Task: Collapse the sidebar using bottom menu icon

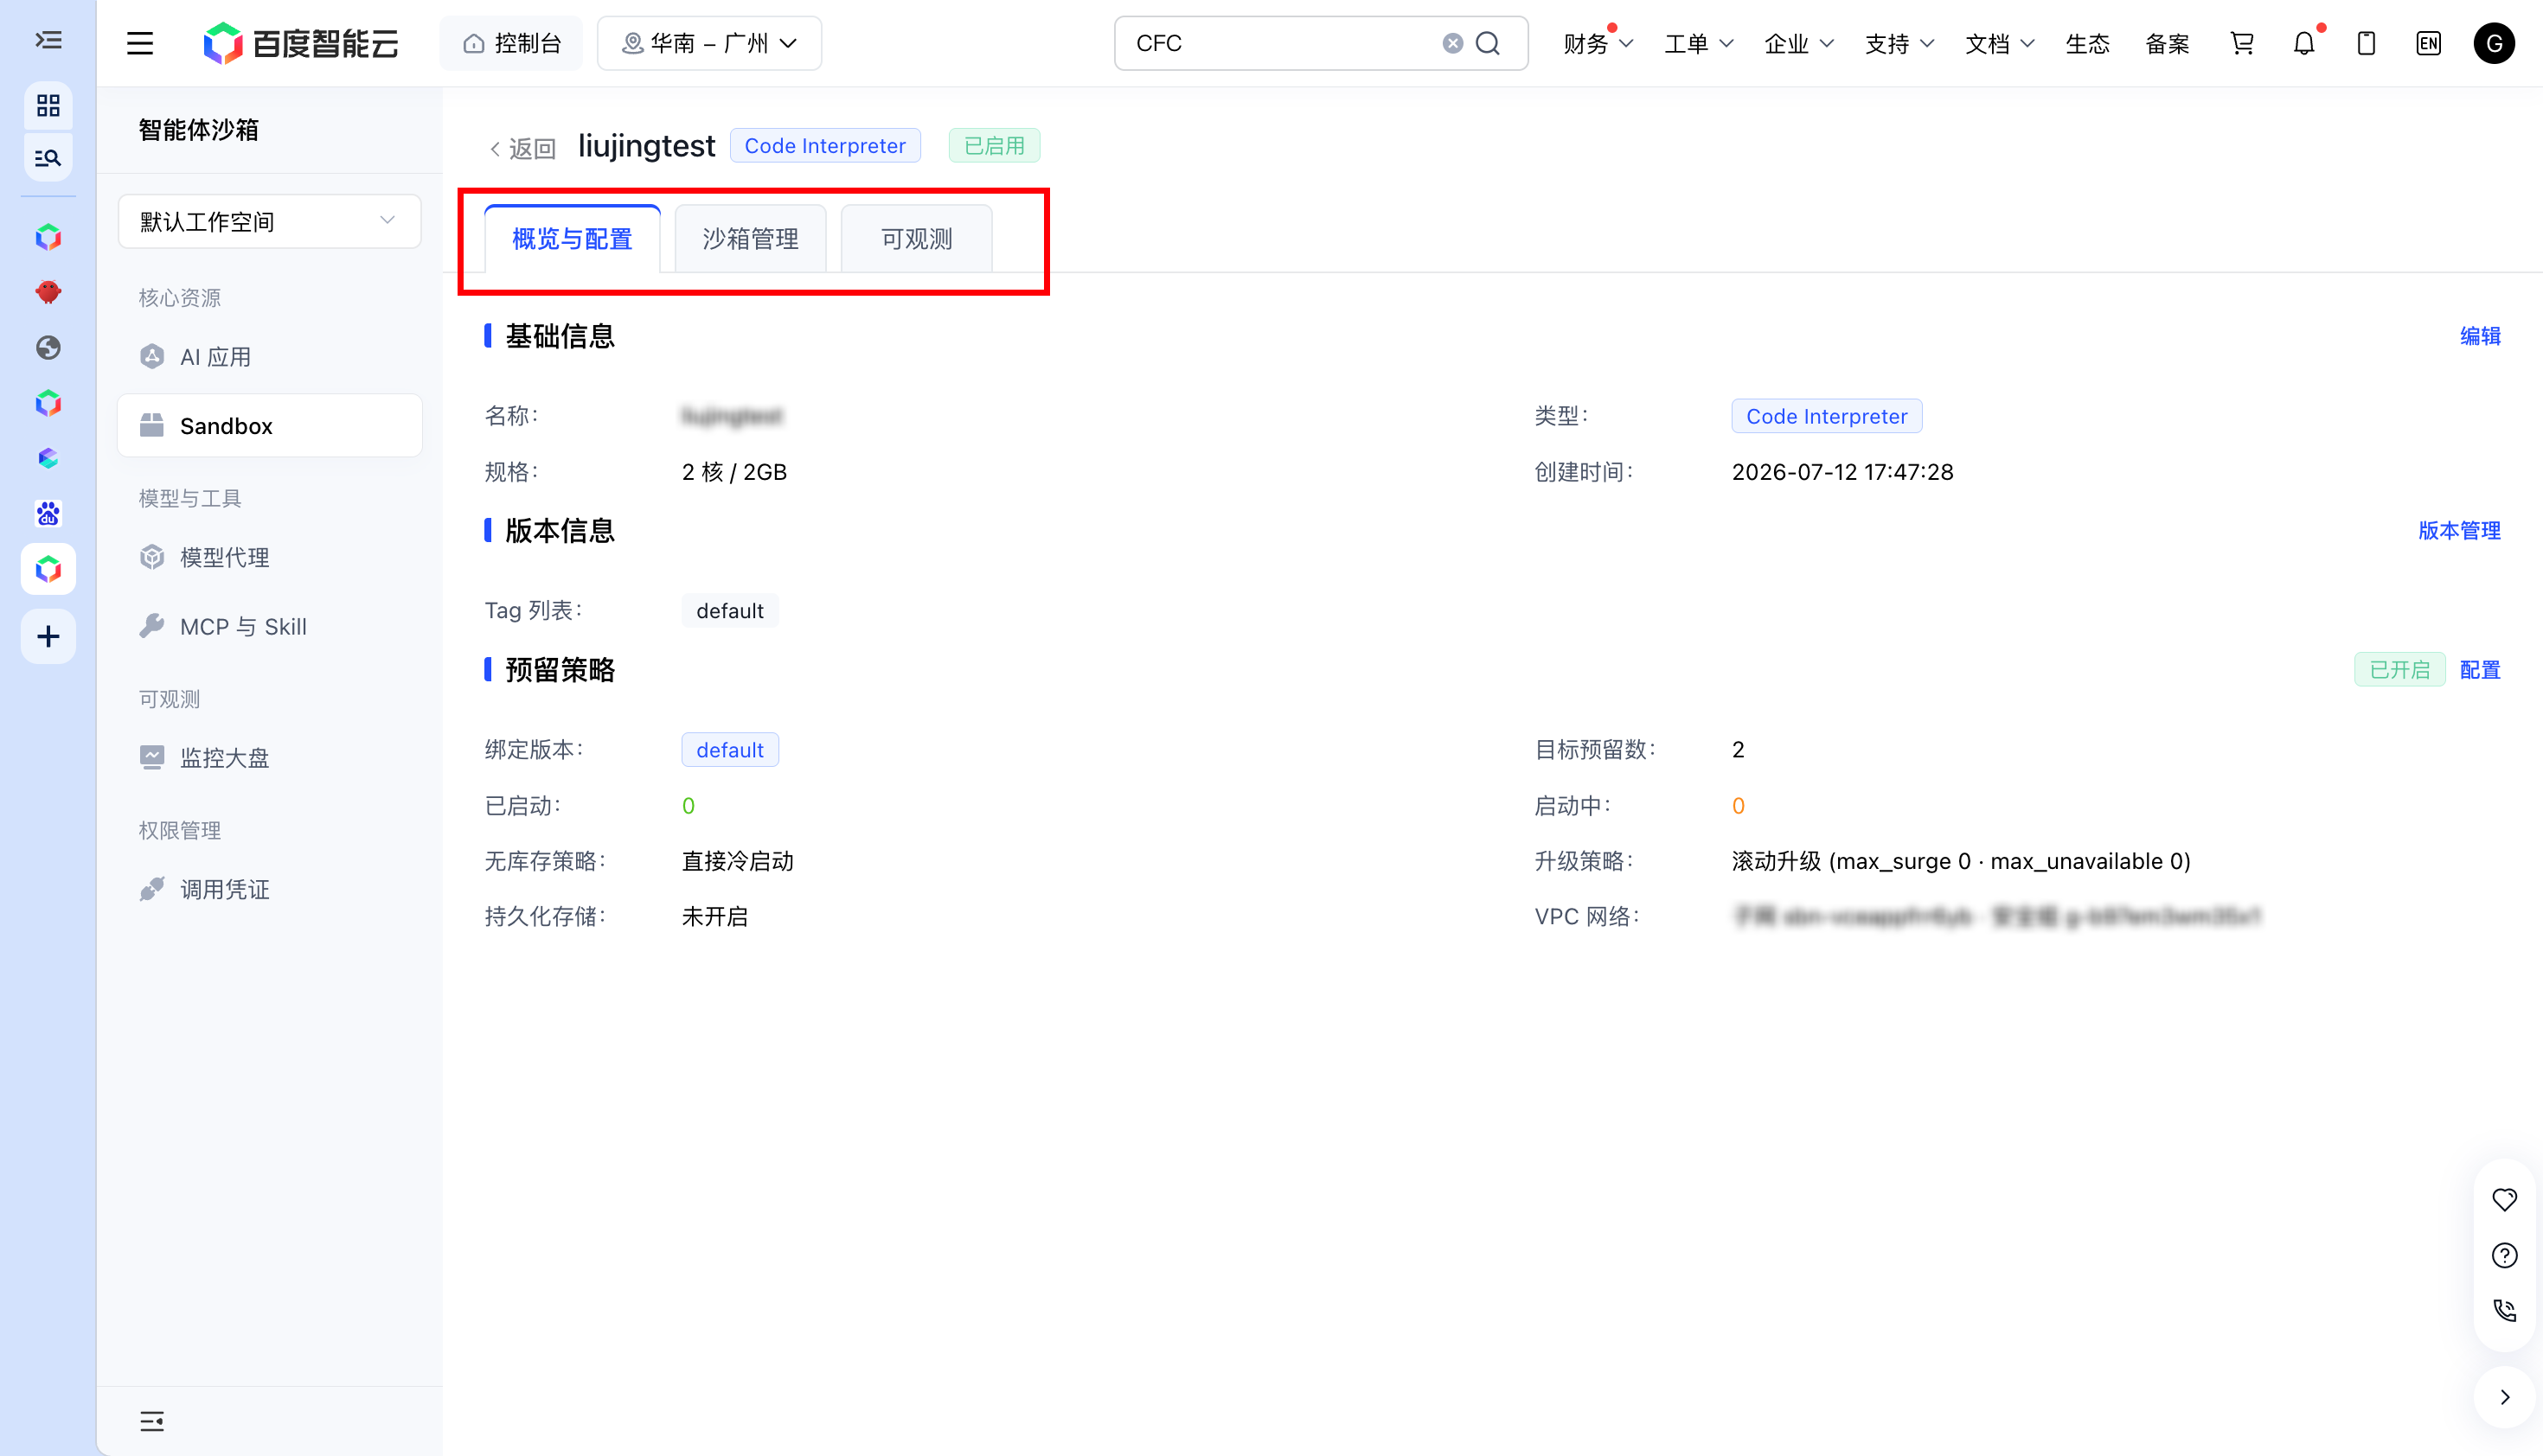Action: 152,1420
